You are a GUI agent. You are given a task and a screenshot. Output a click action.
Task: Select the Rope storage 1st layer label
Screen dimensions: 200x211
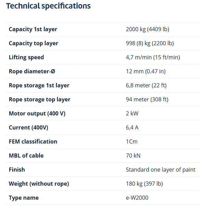[x=39, y=85]
